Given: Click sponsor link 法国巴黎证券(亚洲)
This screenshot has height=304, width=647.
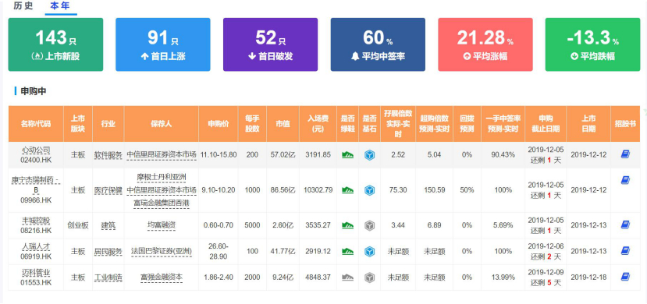Looking at the screenshot, I should coord(162,251).
